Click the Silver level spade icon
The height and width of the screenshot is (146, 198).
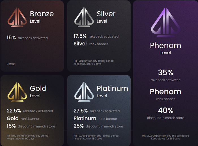coord(84,17)
